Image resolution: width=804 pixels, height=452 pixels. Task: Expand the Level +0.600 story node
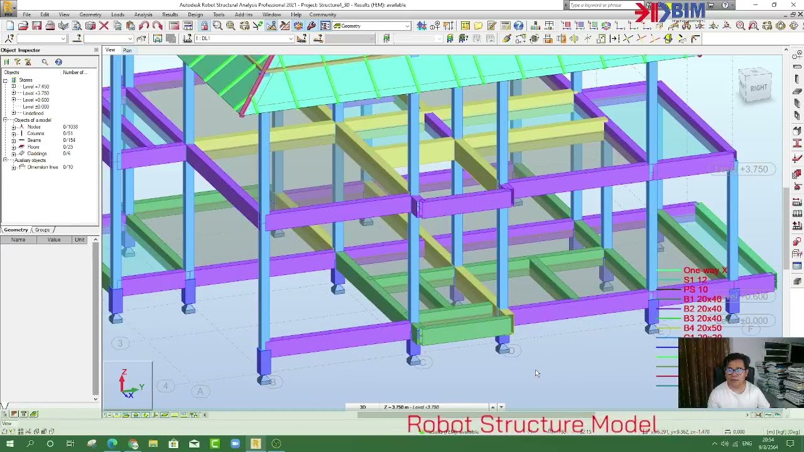coord(14,100)
